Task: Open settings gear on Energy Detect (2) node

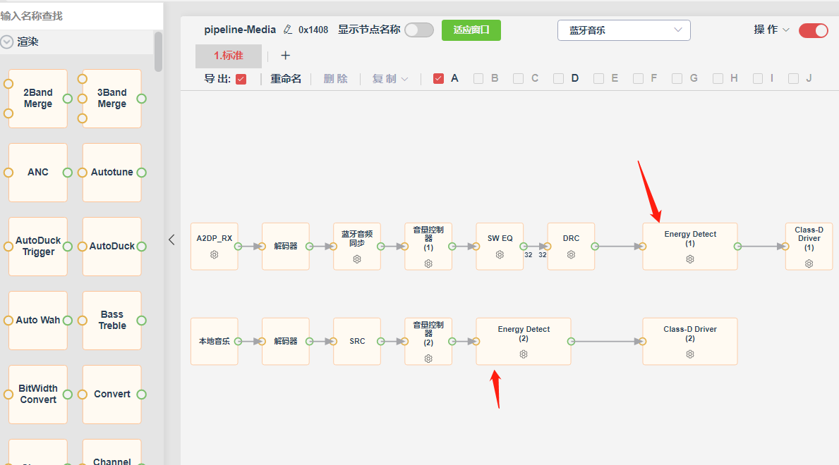Action: click(x=524, y=354)
